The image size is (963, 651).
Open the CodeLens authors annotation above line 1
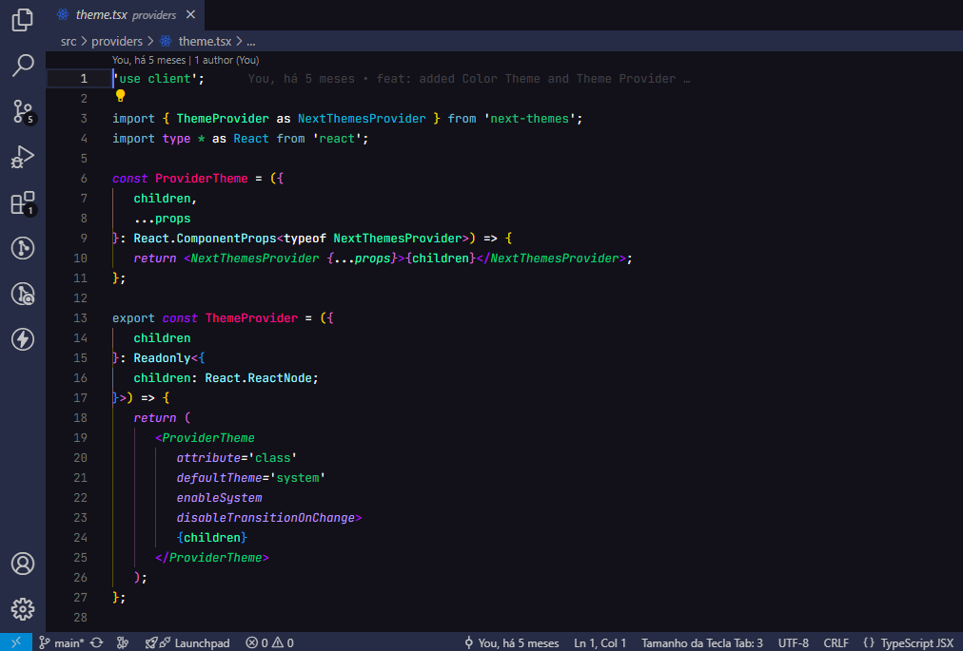click(186, 60)
